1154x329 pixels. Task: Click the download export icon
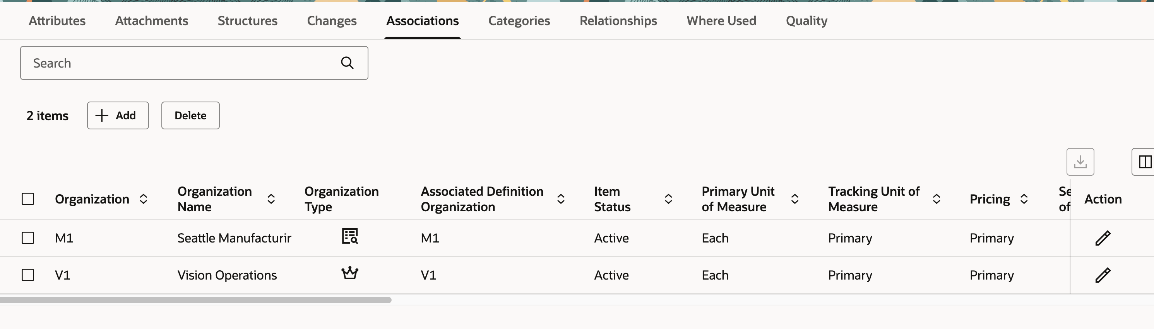(1080, 162)
